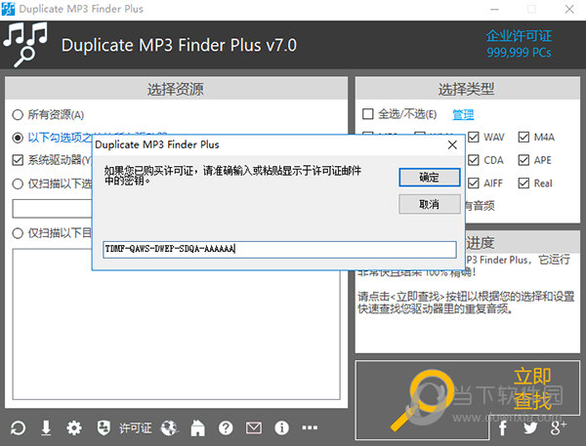Click the scan path input field

coord(53,209)
